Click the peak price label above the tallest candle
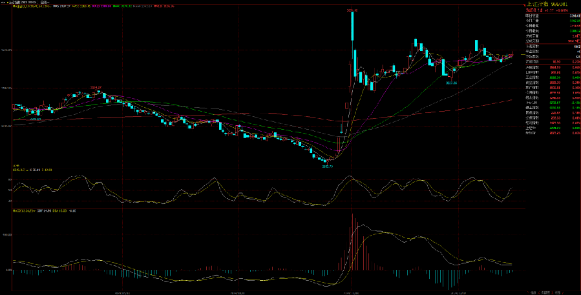The width and height of the screenshot is (581, 295). pos(352,11)
